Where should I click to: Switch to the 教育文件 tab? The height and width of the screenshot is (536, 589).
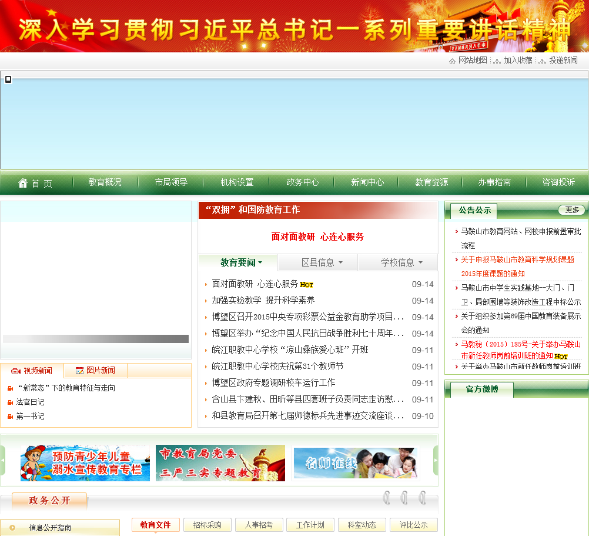[156, 525]
